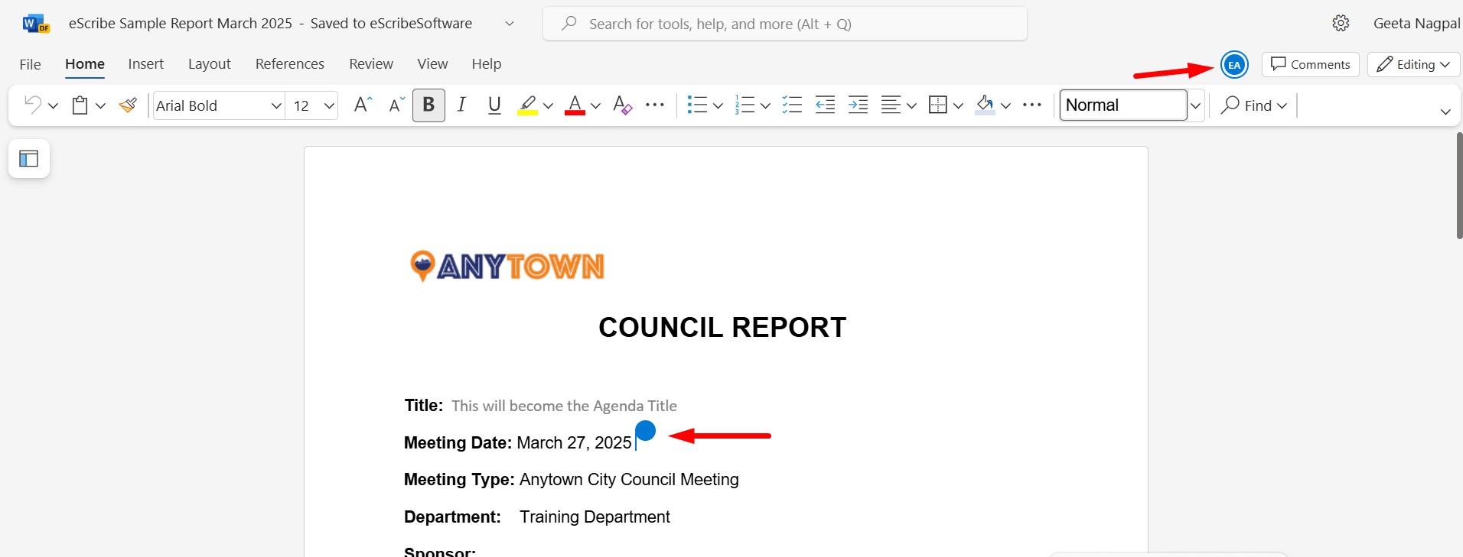This screenshot has height=557, width=1463.
Task: Expand the font size dropdown showing 12
Action: (329, 106)
